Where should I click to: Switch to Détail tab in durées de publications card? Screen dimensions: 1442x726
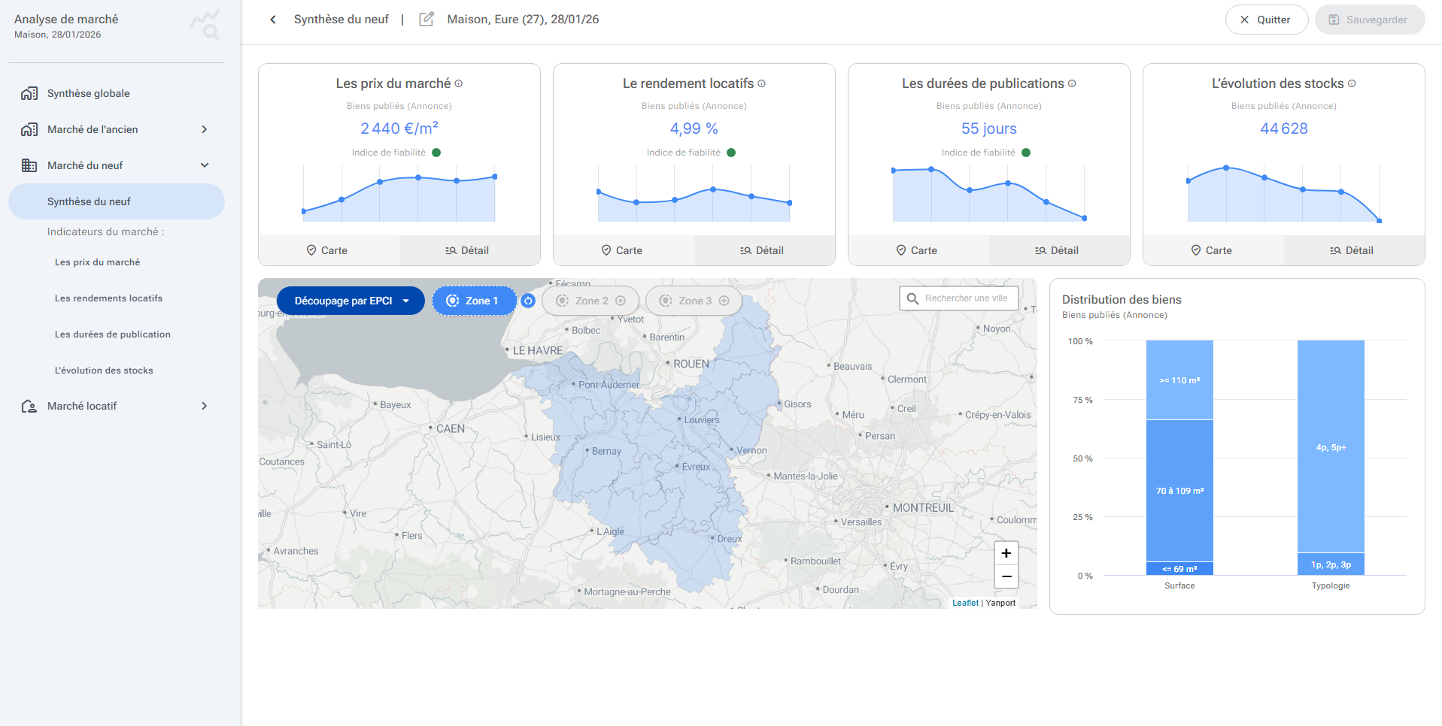click(x=1059, y=250)
